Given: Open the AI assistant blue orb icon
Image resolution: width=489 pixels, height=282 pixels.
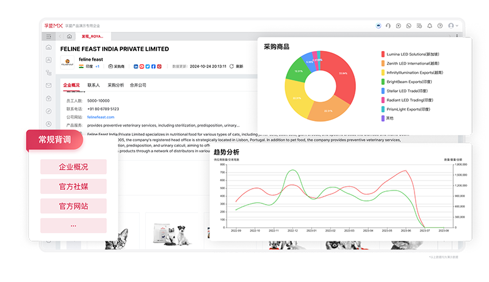Looking at the screenshot, I should (x=378, y=26).
